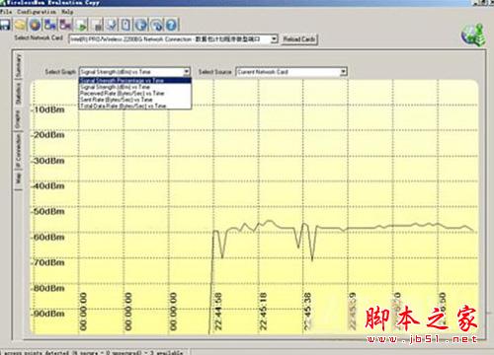Click the Select Network Card label

click(x=39, y=37)
